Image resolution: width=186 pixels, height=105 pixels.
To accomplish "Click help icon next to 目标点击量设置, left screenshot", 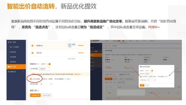I will [x=65, y=79].
